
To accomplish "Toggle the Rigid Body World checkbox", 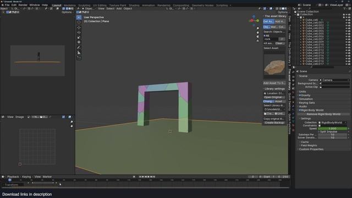I will point(300,110).
